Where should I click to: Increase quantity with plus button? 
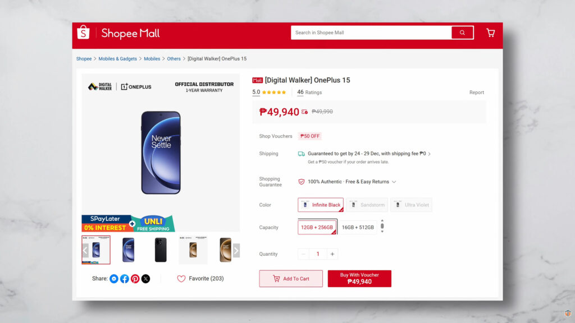[x=332, y=254]
